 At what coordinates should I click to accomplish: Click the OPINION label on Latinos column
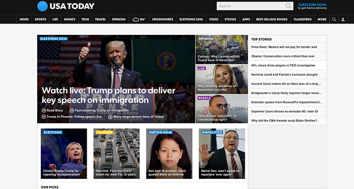(206, 39)
